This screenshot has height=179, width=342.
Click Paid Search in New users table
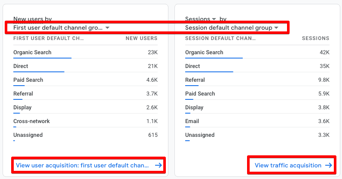(x=28, y=80)
